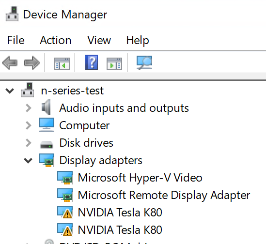Select the Display adapters category icon
Screen dimensions: 266x244
(47, 160)
